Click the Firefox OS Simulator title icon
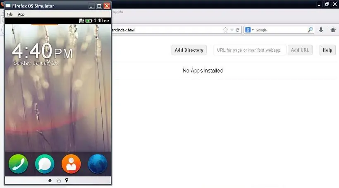 8,6
